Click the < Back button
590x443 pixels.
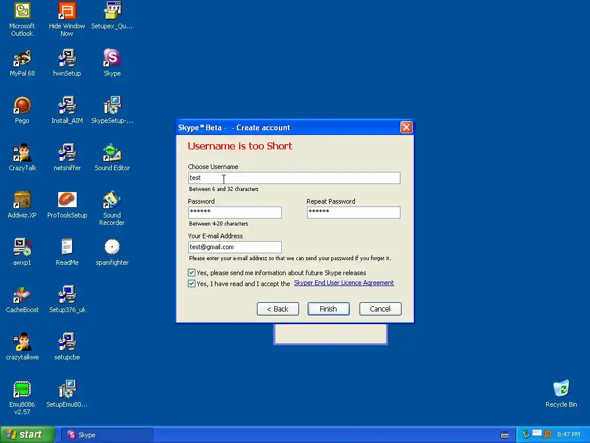278,309
